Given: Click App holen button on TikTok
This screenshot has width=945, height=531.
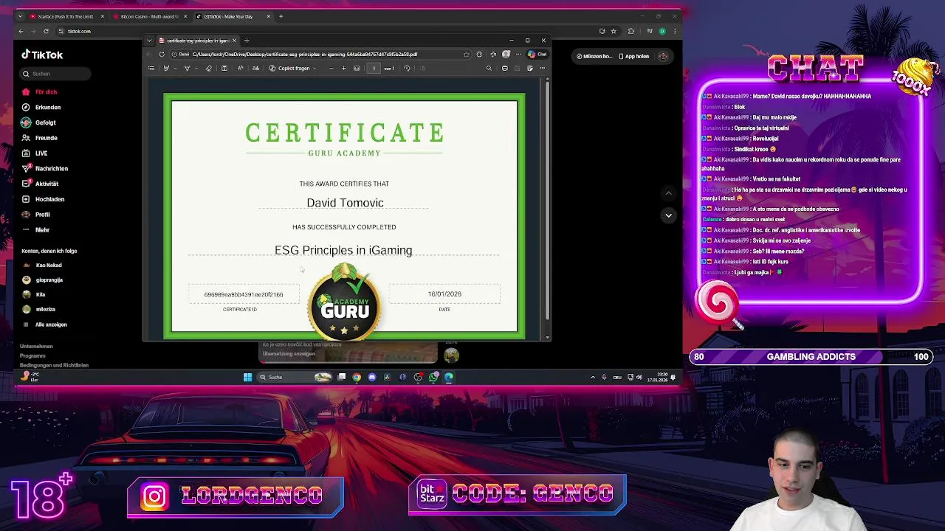Looking at the screenshot, I should (x=633, y=56).
